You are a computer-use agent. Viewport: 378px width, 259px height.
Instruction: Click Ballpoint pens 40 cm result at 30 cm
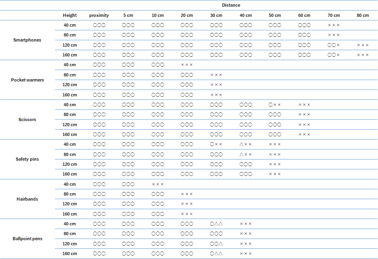[216, 224]
